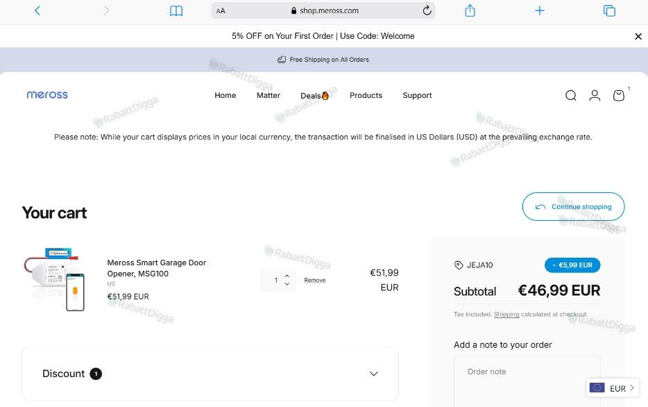648x407 pixels.
Task: Open a new tab with plus icon
Action: [x=539, y=10]
